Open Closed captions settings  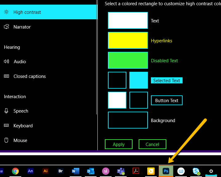click(x=30, y=76)
